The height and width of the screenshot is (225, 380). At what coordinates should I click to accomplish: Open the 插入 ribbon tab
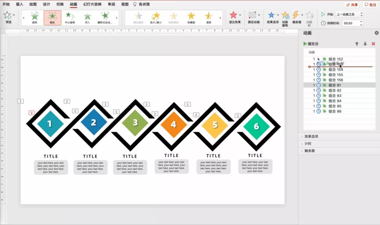click(19, 4)
